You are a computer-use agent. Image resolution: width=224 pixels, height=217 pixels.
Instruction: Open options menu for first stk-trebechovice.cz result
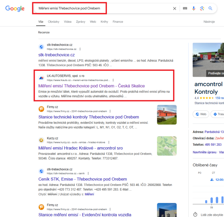pyautogui.click(x=80, y=49)
